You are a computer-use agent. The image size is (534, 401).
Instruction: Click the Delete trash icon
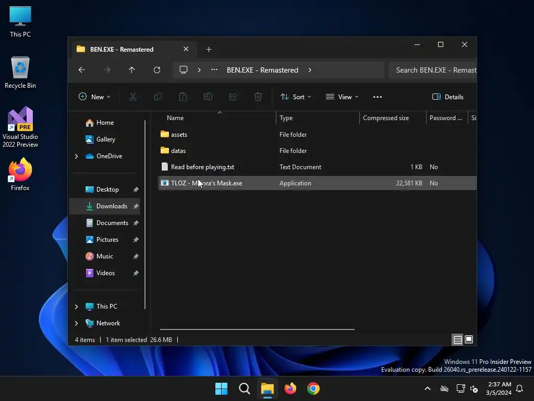point(258,97)
